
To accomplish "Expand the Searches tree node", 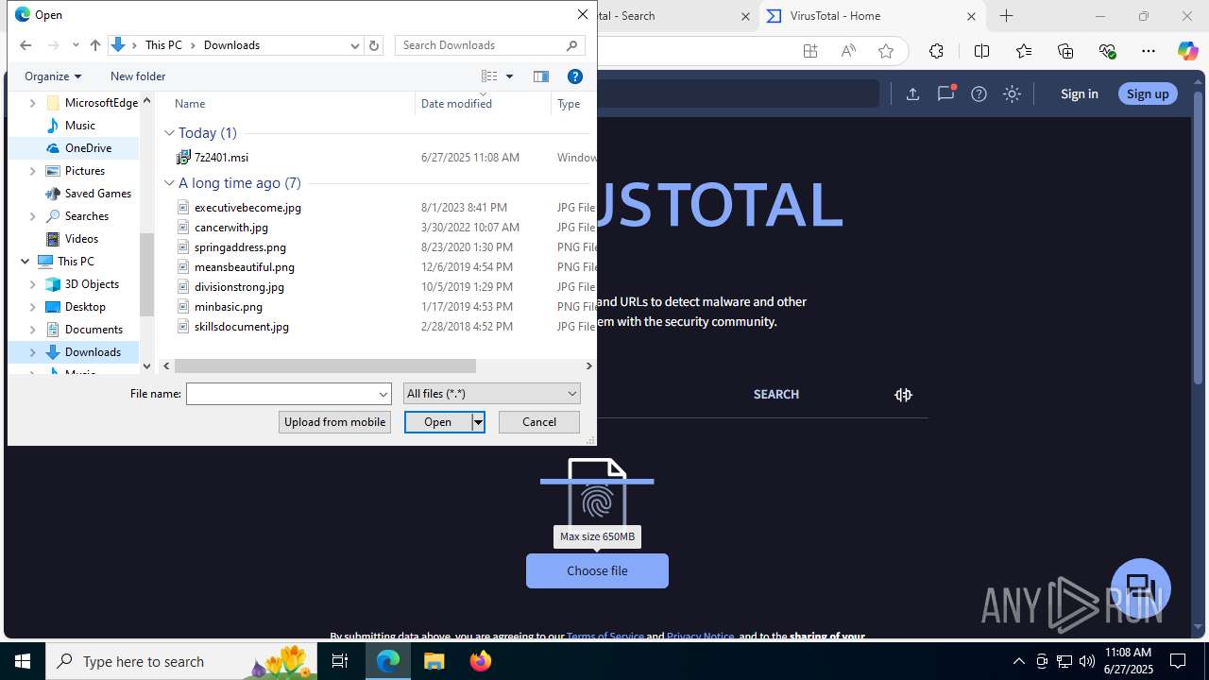I will (33, 216).
